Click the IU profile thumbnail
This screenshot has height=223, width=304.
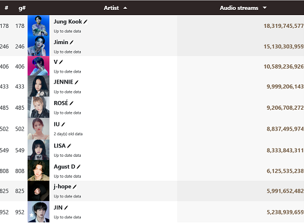[38, 129]
